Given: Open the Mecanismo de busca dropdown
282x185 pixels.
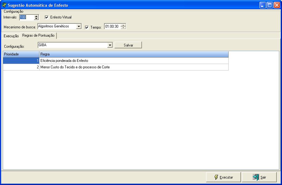Looking at the screenshot, I should coord(79,26).
